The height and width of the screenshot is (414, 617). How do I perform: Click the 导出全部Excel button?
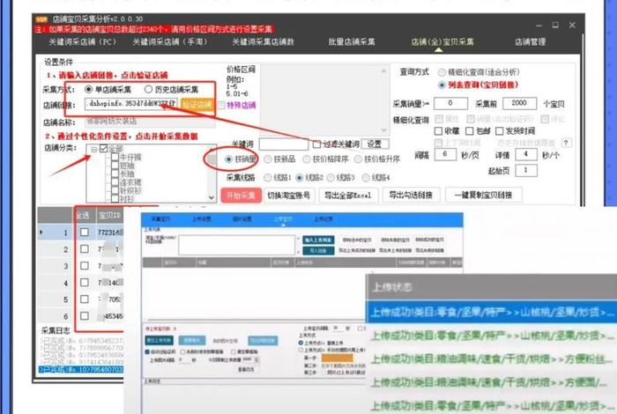point(348,196)
